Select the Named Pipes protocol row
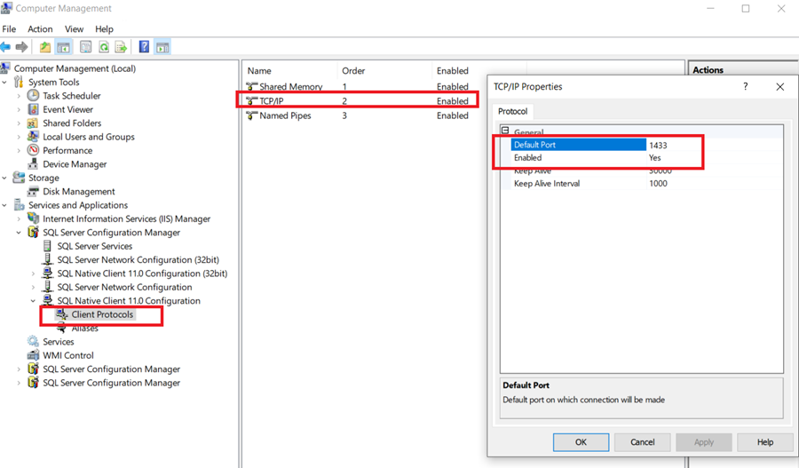Image resolution: width=799 pixels, height=468 pixels. (x=358, y=115)
